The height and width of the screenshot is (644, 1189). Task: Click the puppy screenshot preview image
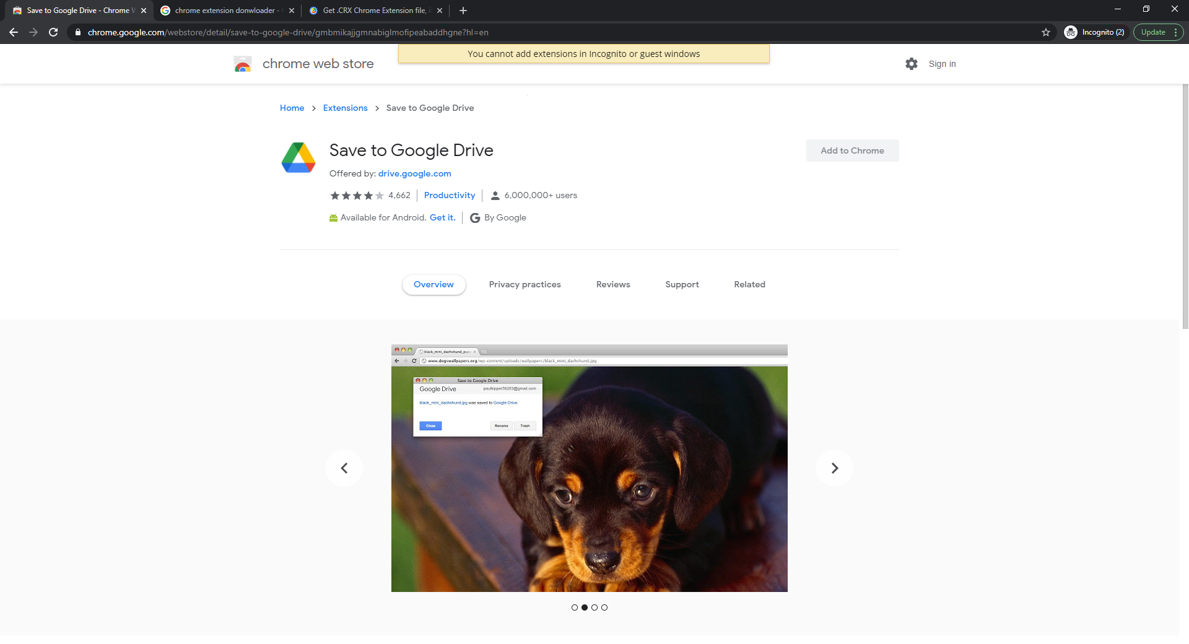coord(589,468)
